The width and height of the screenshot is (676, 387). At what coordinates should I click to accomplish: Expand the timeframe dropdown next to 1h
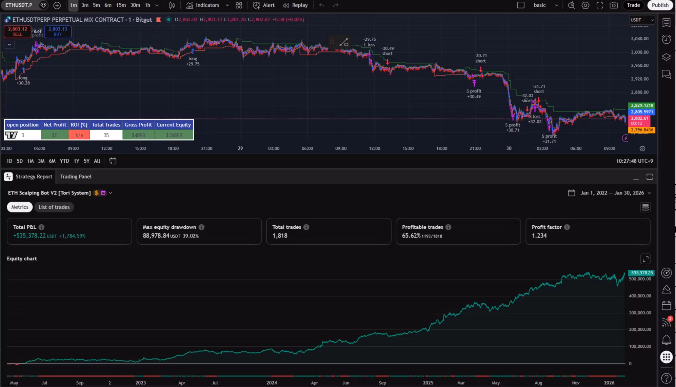[157, 5]
